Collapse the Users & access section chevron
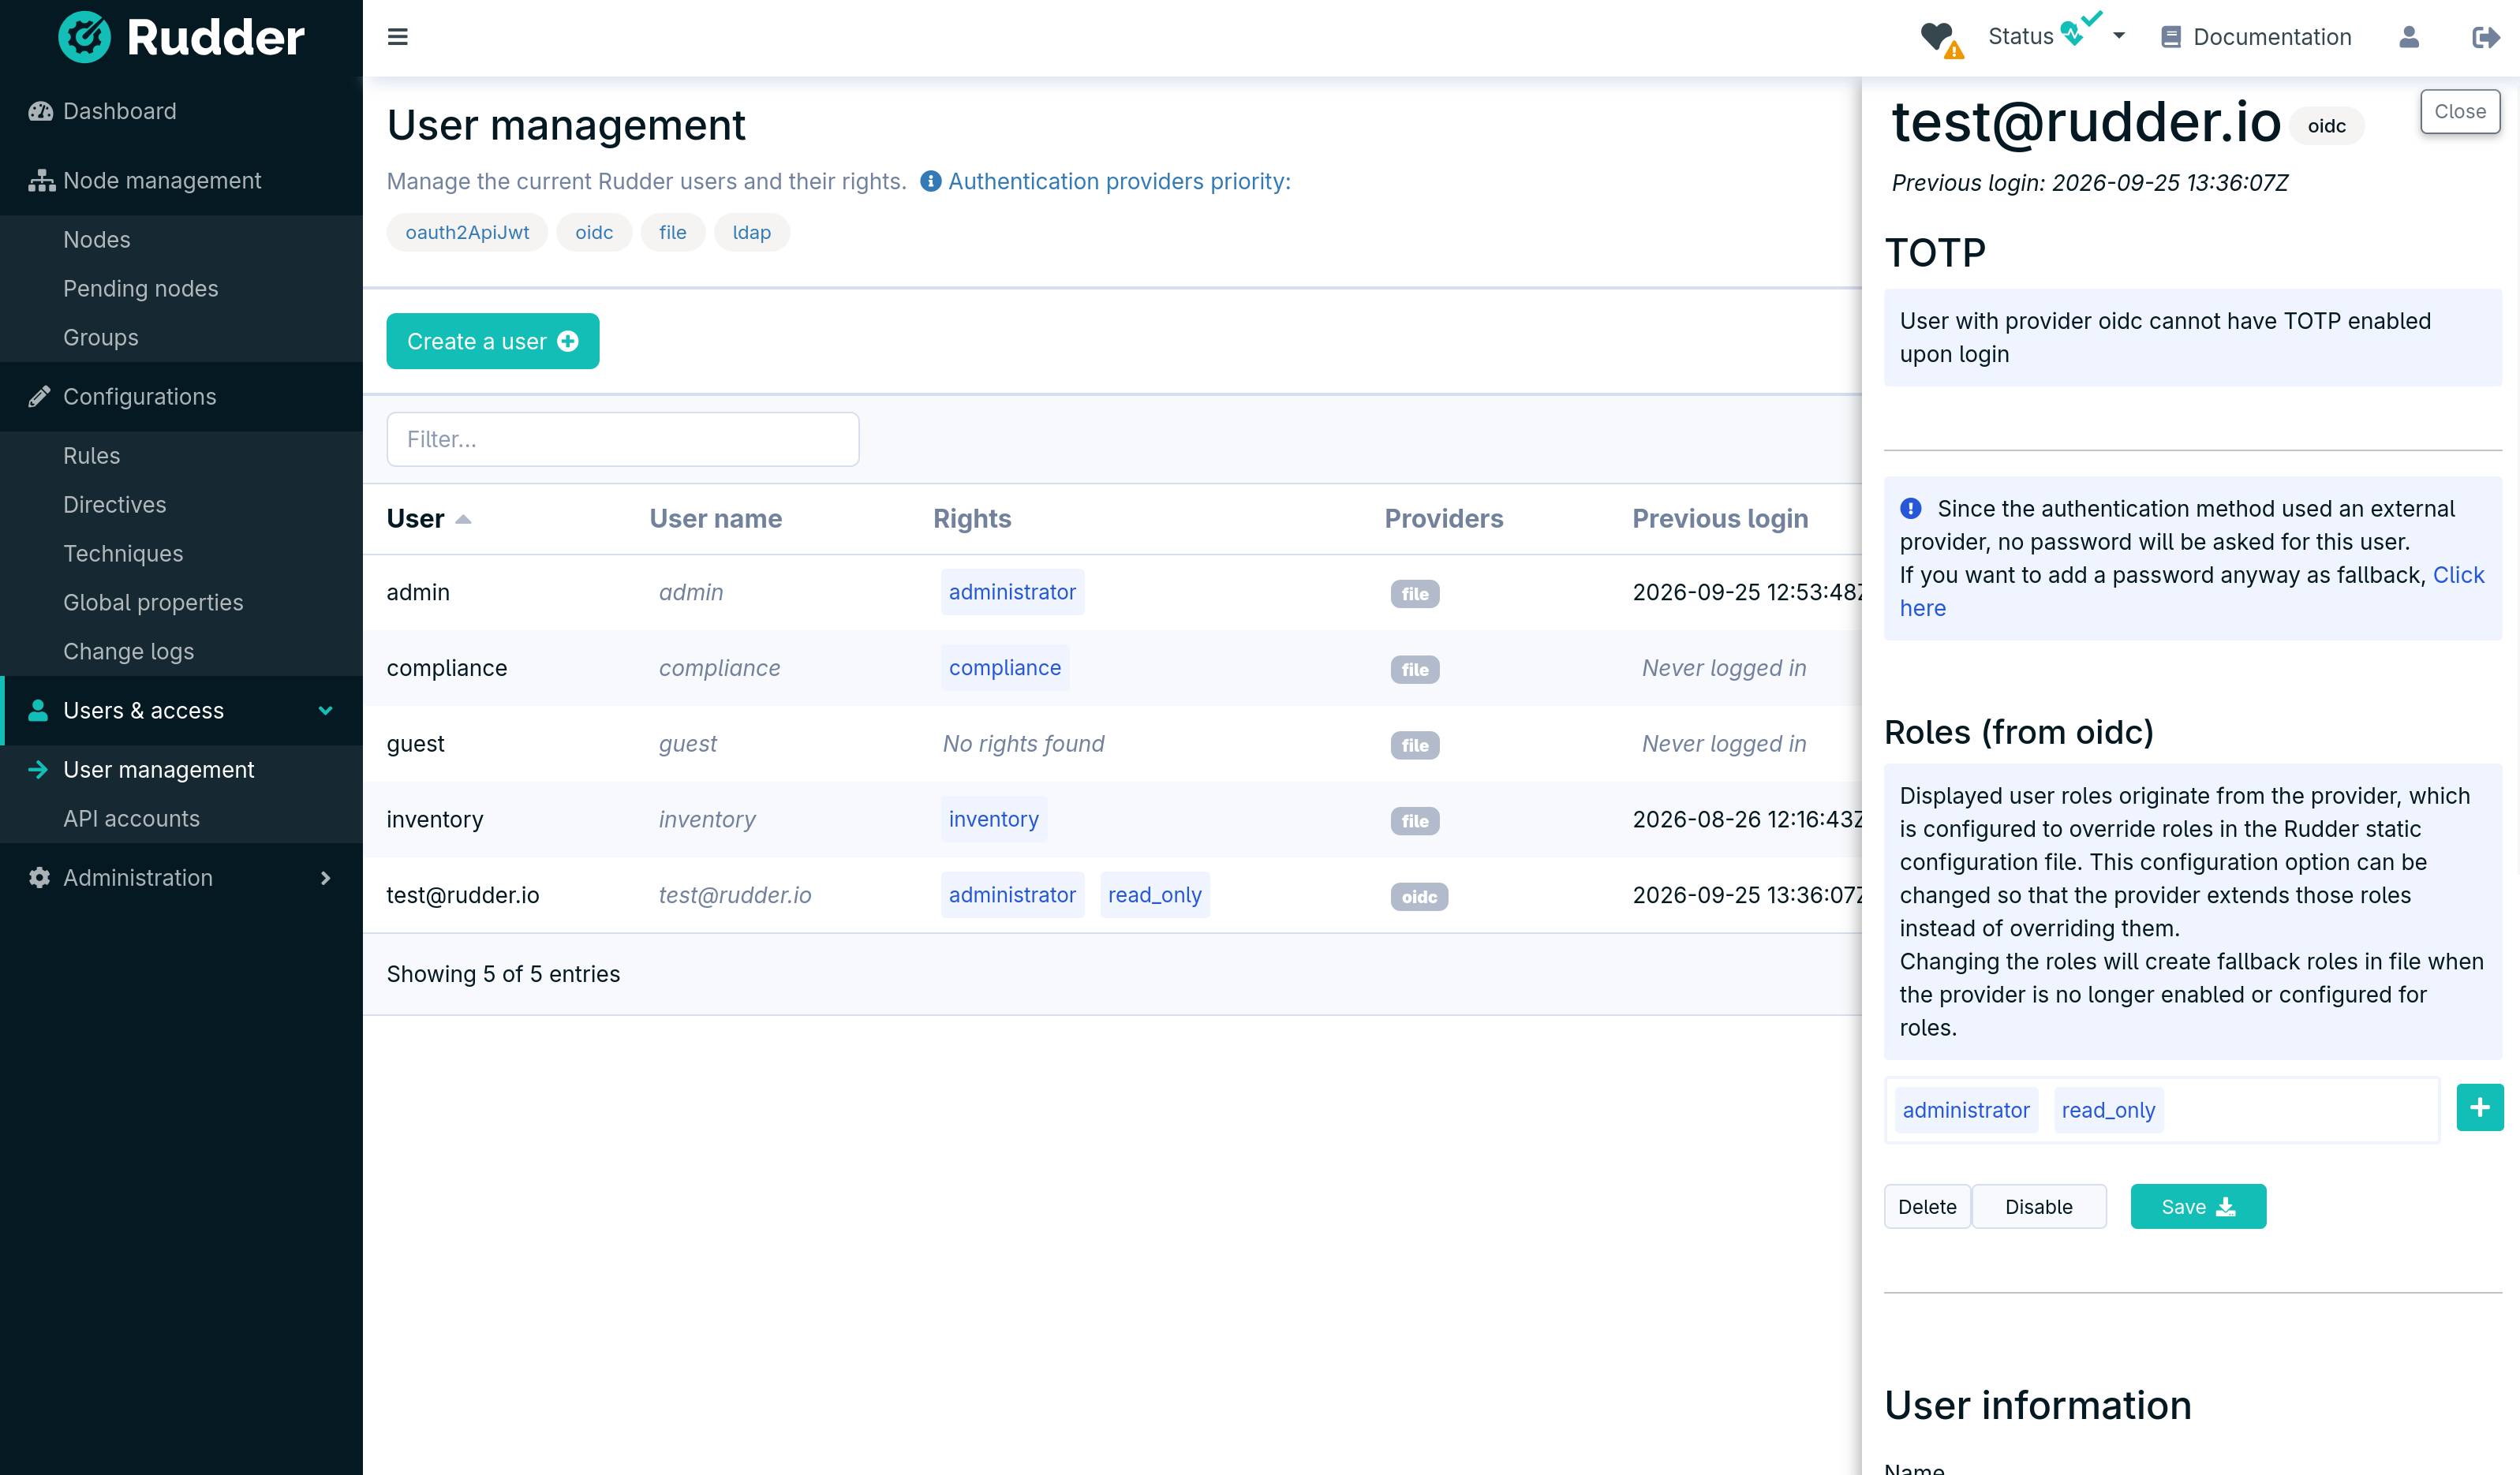 pyautogui.click(x=325, y=710)
